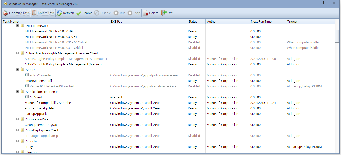Click the AppID folder icon
The image size is (341, 155).
[x=22, y=70]
